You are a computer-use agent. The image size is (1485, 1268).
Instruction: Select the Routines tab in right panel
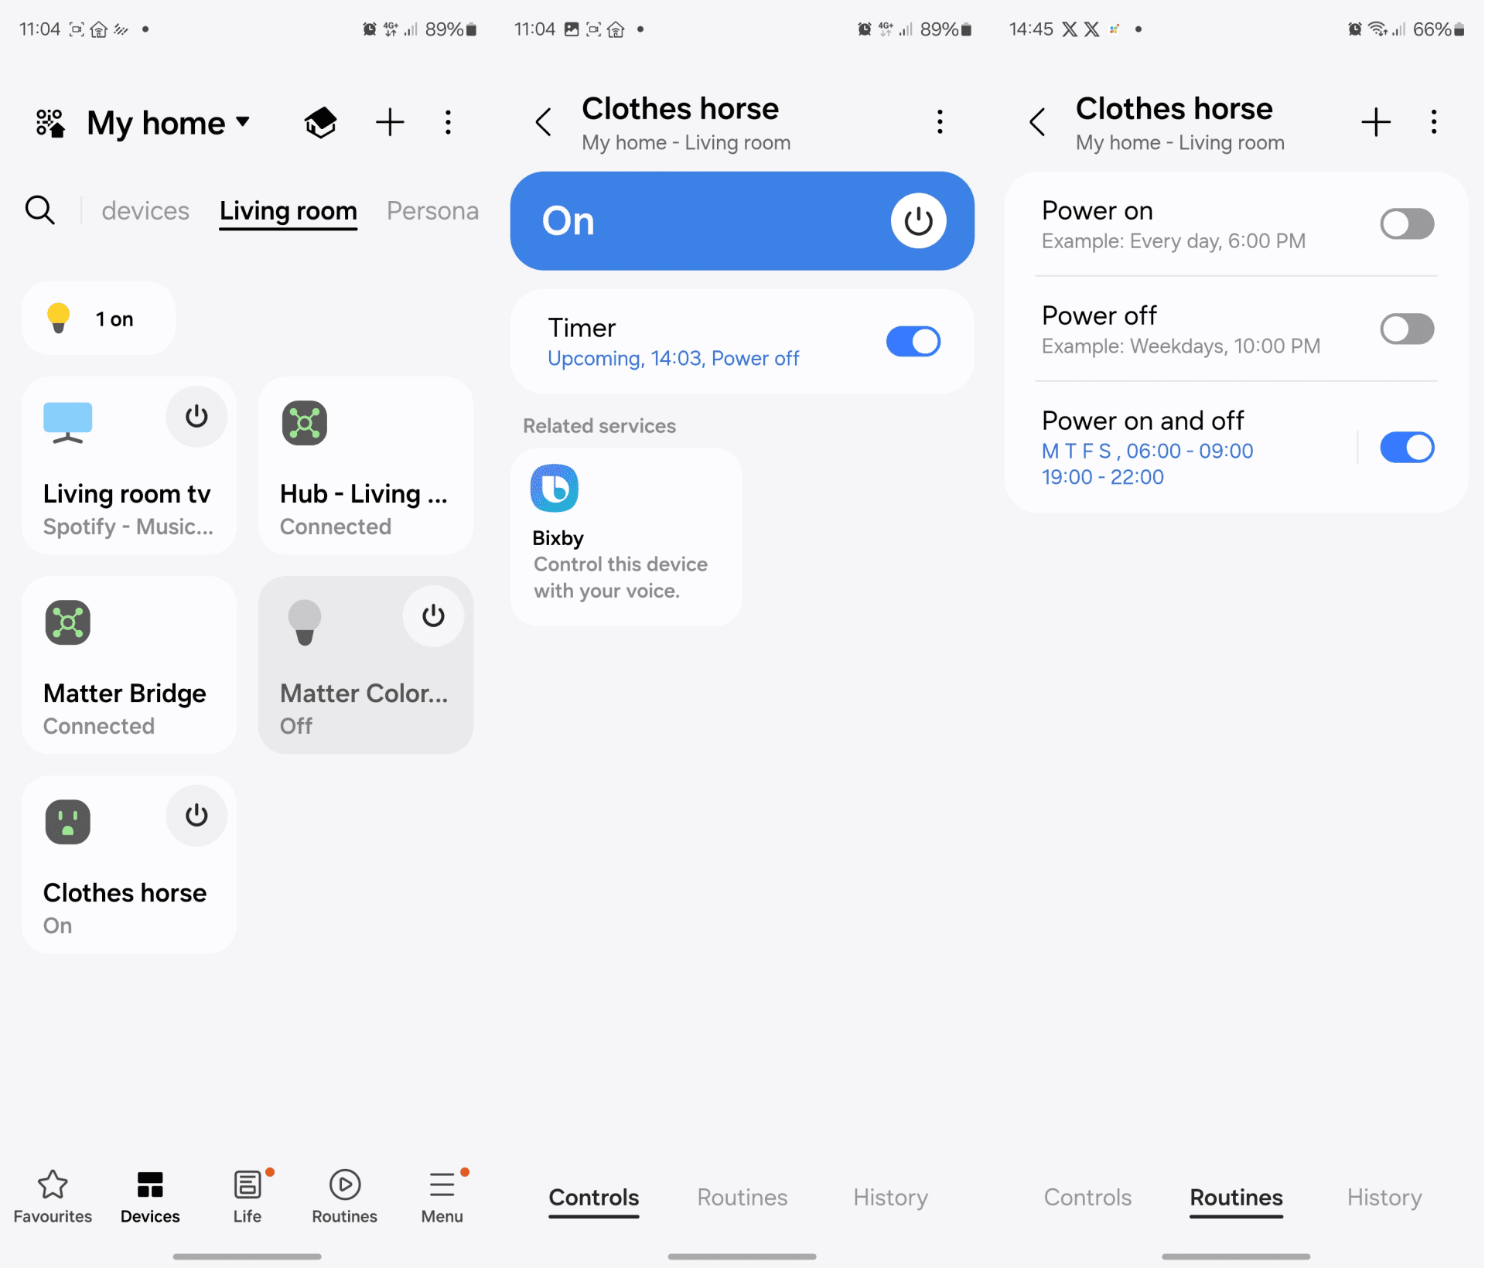(x=1236, y=1196)
